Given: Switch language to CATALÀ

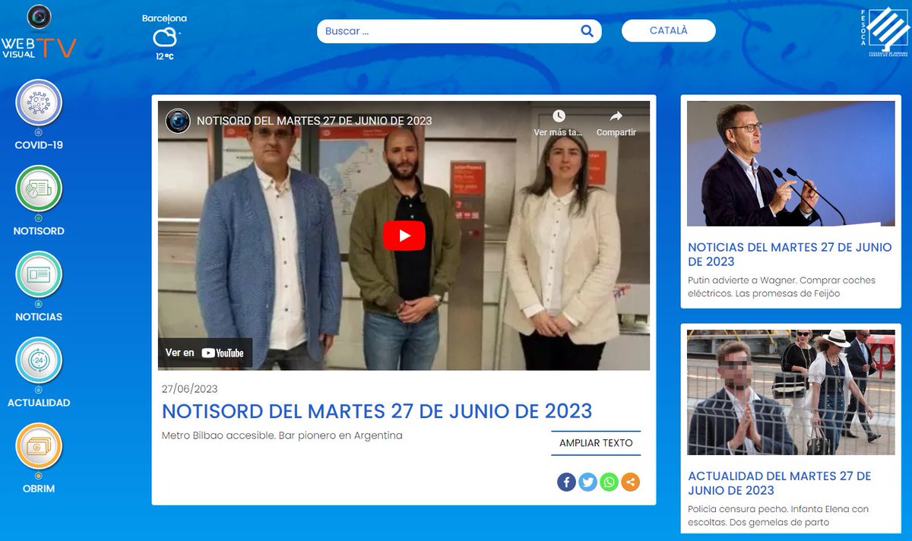Looking at the screenshot, I should [668, 30].
